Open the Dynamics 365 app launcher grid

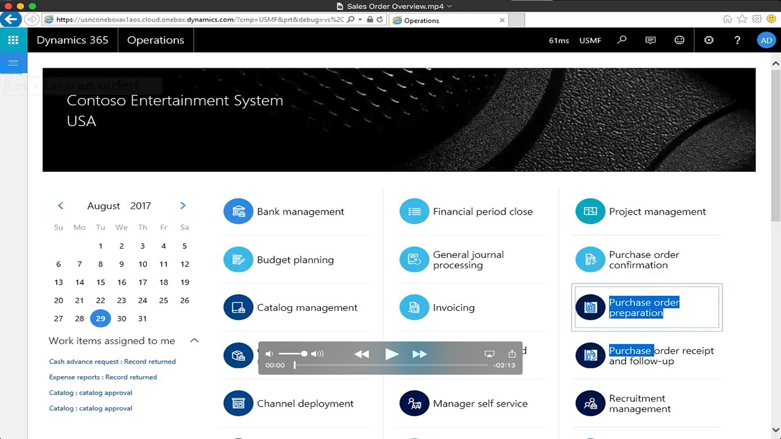13,40
